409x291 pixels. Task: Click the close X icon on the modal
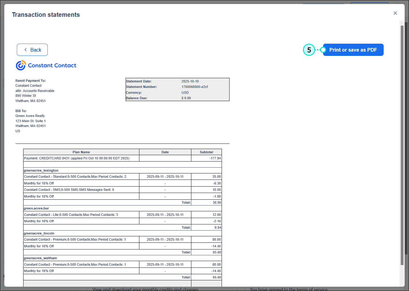coord(395,13)
